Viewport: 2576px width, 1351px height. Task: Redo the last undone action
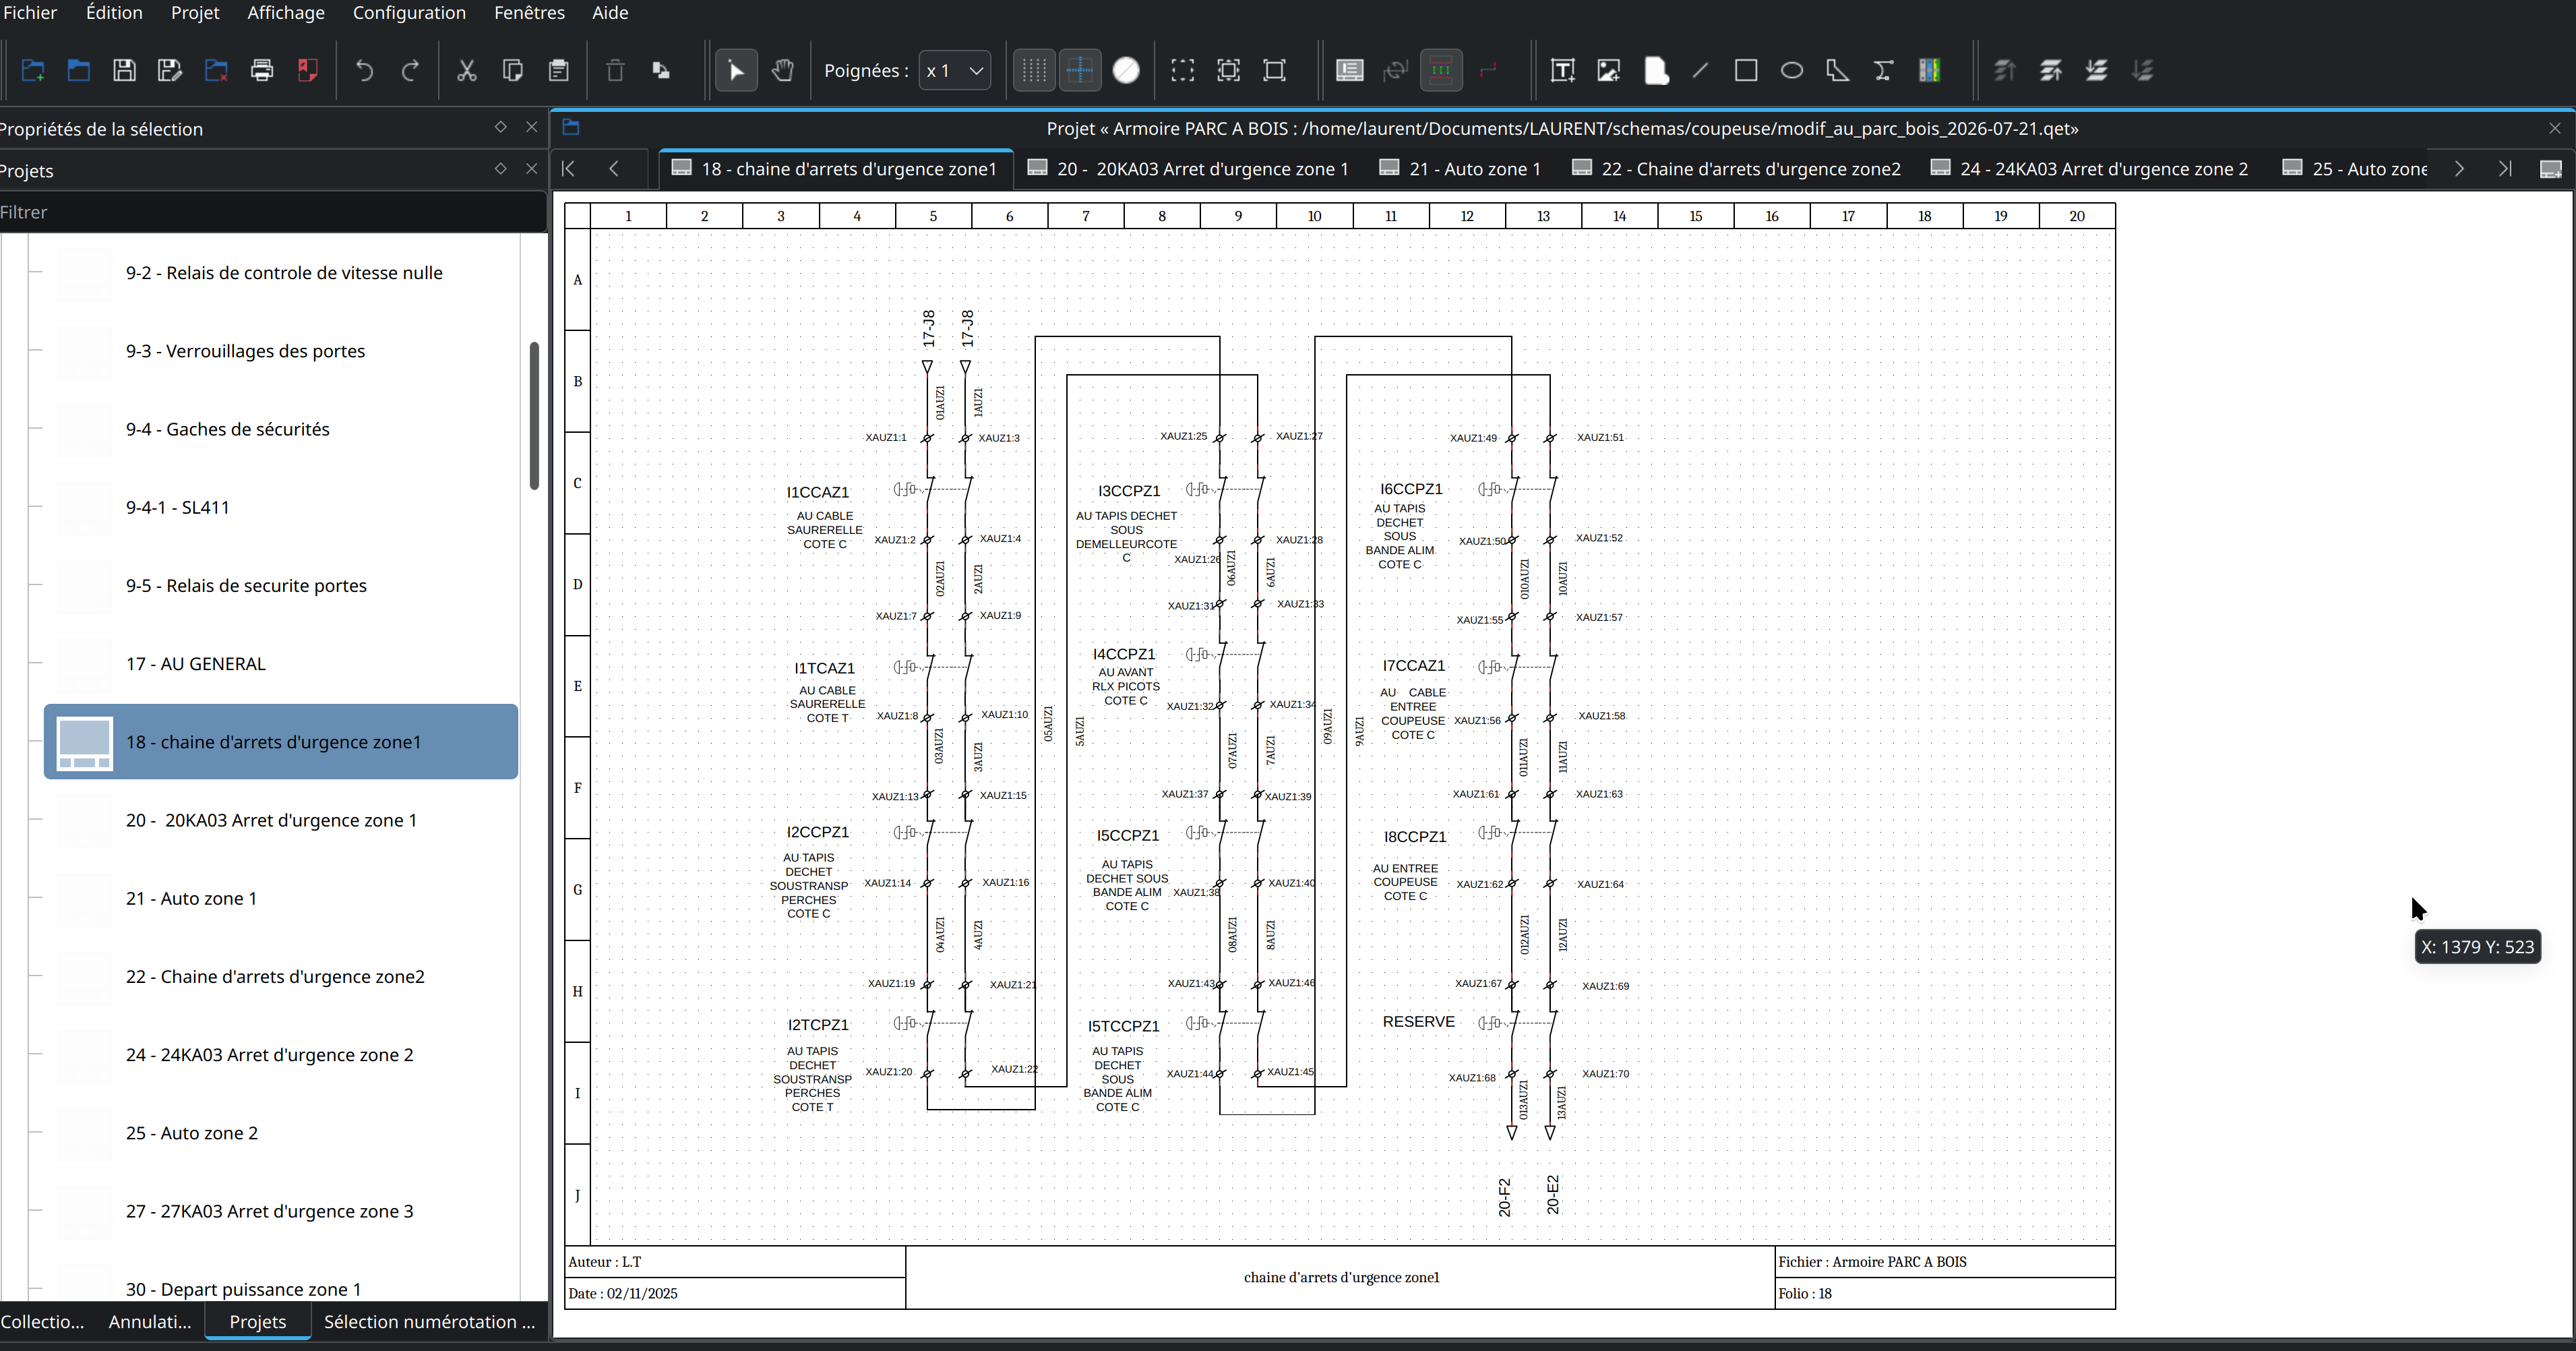pos(410,70)
